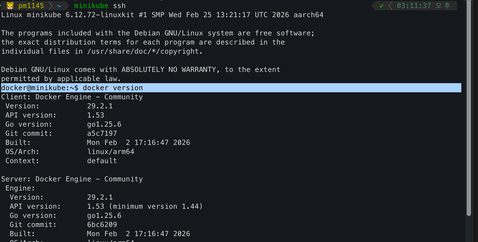The image size is (478, 242).
Task: Click the client Git commit hash a5c7197
Action: click(102, 133)
